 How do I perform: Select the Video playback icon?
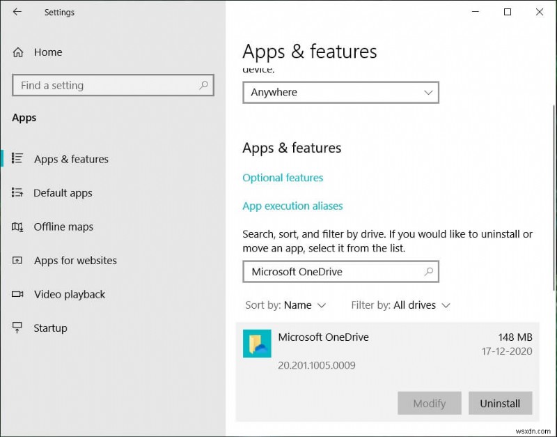coord(18,294)
